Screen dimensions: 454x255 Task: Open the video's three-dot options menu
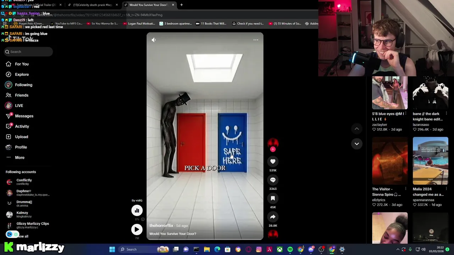click(x=256, y=40)
